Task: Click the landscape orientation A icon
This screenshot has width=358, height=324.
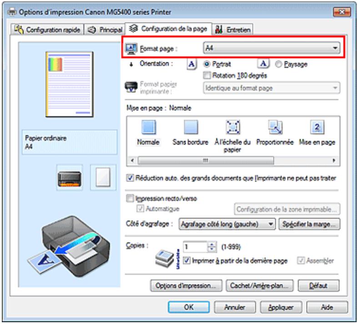Action: [x=263, y=64]
